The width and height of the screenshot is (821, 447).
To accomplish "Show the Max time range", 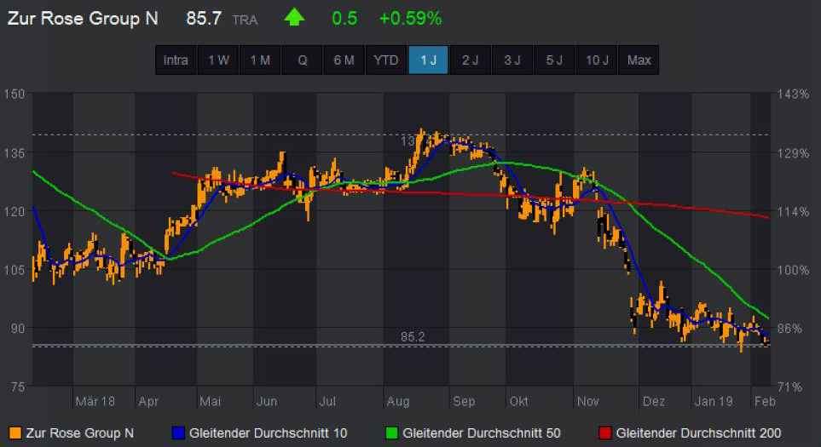I will pos(639,60).
